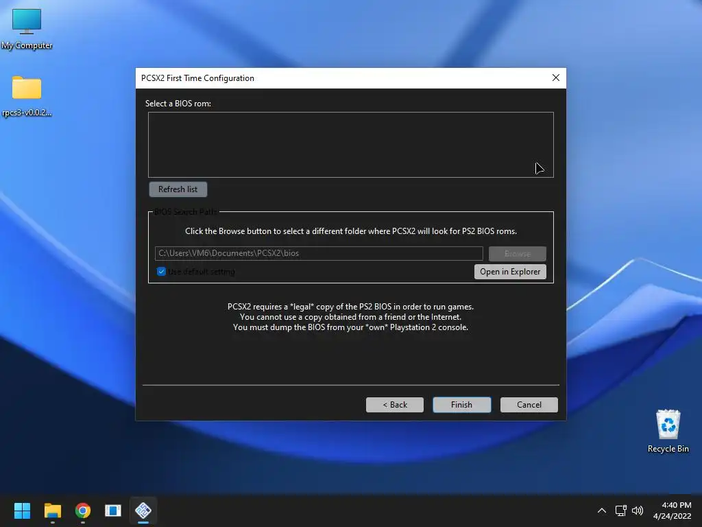Select the rpcs3-v0.0.2 folder on desktop
The image size is (702, 527).
[x=27, y=96]
